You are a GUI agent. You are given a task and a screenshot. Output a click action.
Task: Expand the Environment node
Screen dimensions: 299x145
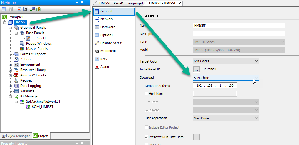tap(11, 65)
